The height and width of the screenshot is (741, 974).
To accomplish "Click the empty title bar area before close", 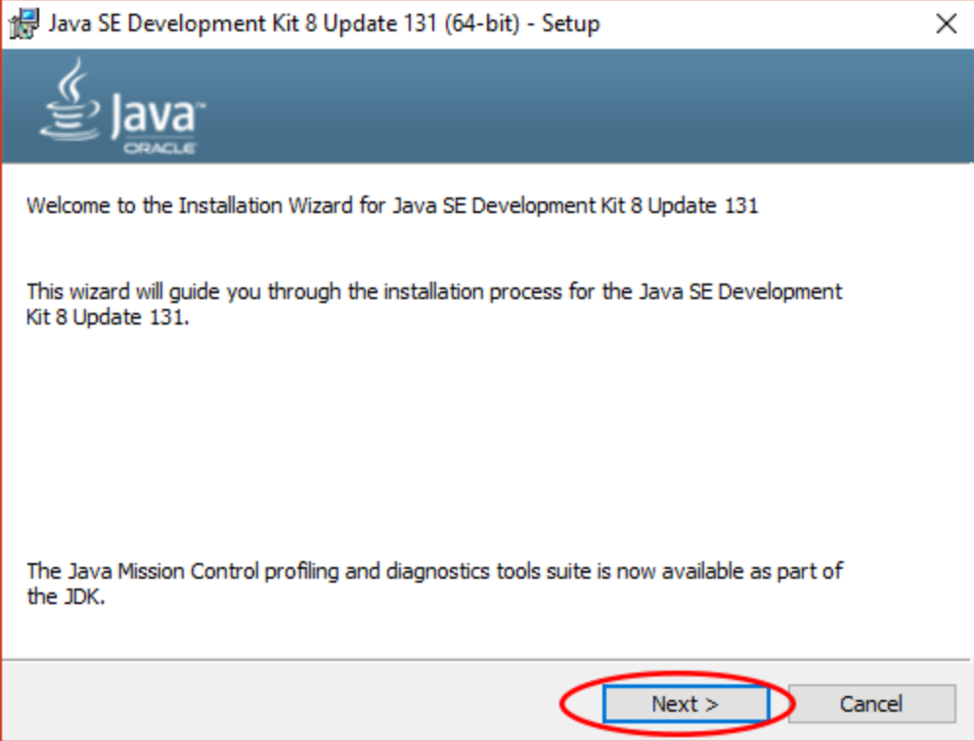I will 763,23.
